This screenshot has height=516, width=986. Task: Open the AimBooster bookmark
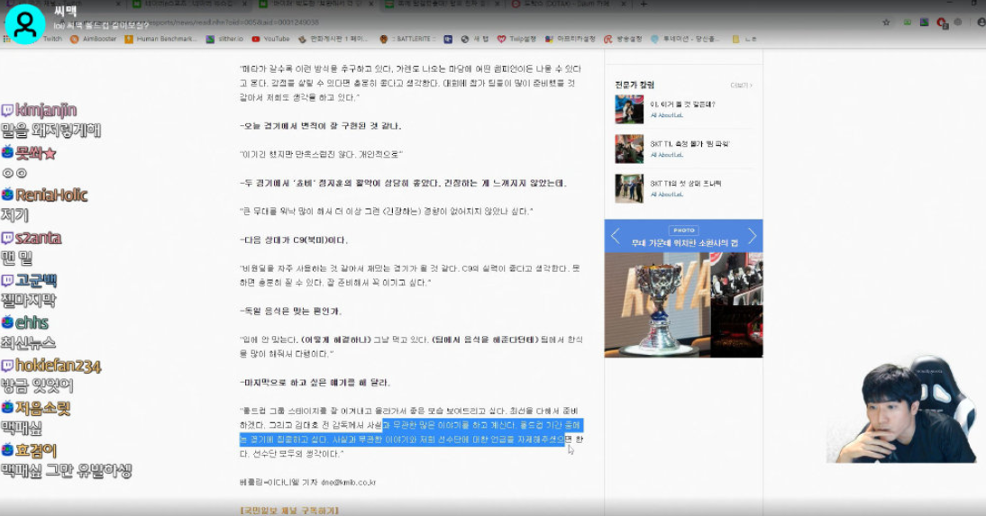click(x=93, y=39)
